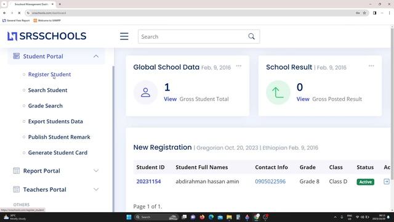This screenshot has width=394, height=222.
Task: Open Register Student page
Action: tap(49, 75)
